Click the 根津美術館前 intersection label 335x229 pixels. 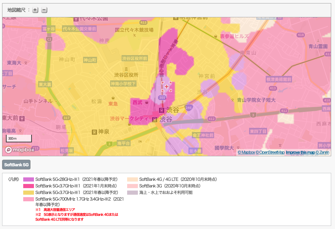point(279,79)
